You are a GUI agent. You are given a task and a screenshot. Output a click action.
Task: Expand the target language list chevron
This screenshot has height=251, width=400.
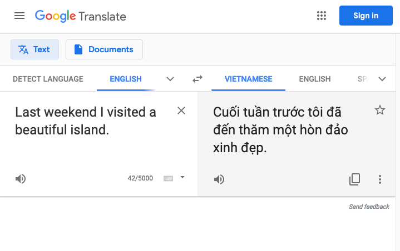point(382,79)
